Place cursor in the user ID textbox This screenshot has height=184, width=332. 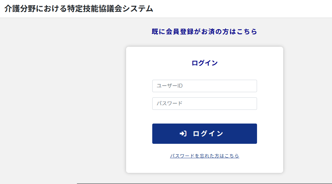(x=205, y=86)
